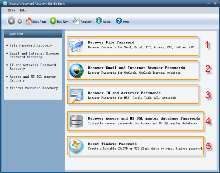Click the asterisk magnifier icon
This screenshot has height=173, width=220.
click(x=77, y=95)
